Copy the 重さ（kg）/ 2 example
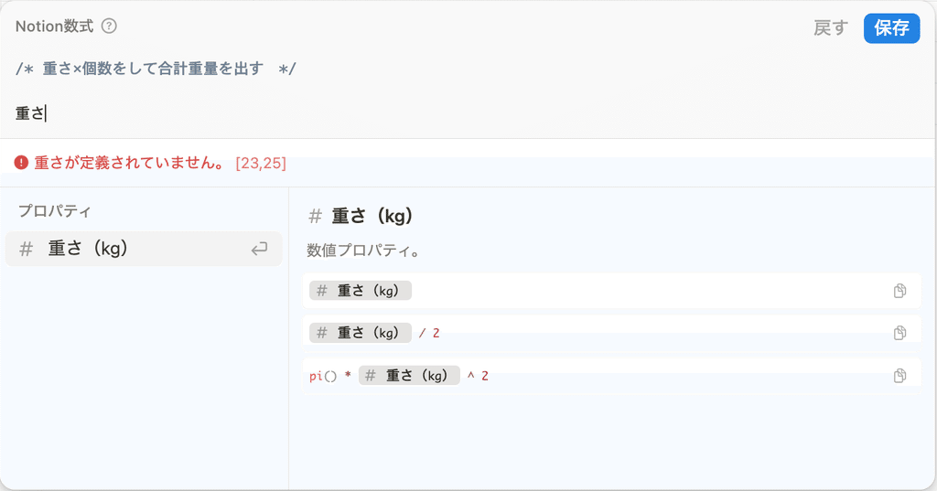The width and height of the screenshot is (937, 491). click(899, 333)
